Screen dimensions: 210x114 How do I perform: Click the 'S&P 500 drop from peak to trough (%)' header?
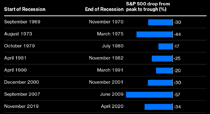[x=148, y=7]
